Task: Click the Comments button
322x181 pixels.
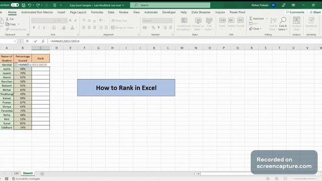Action: [x=295, y=12]
